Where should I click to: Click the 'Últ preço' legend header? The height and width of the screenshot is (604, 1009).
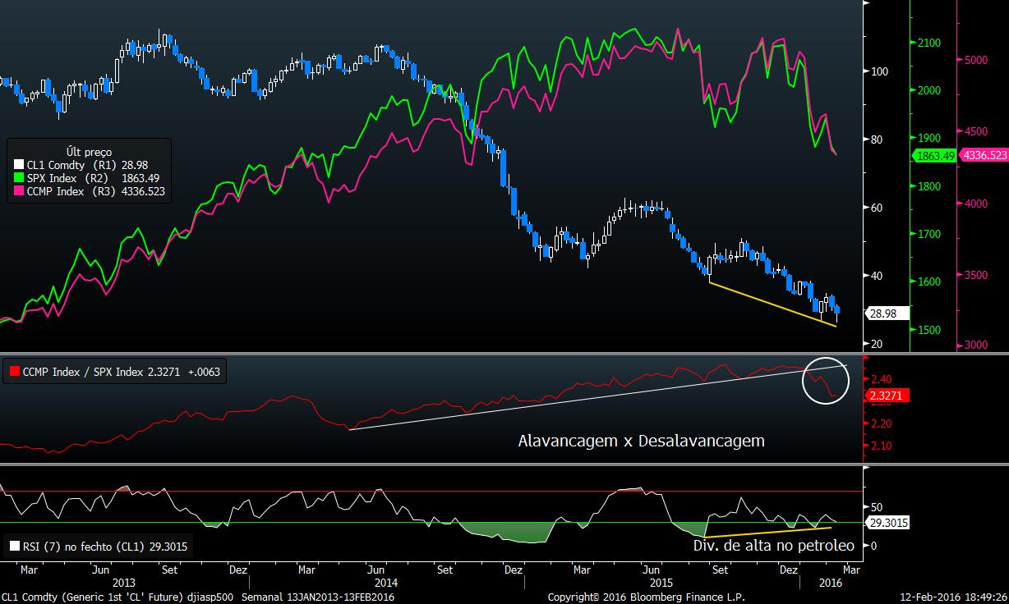point(89,152)
